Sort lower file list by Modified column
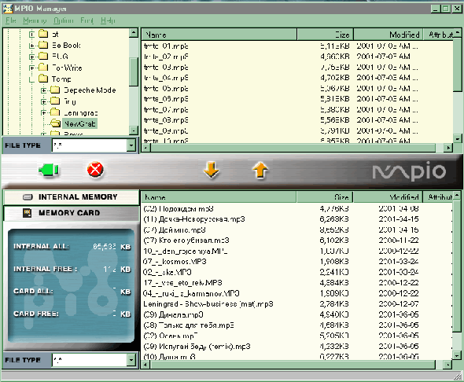This screenshot has height=382, width=464. [x=388, y=197]
